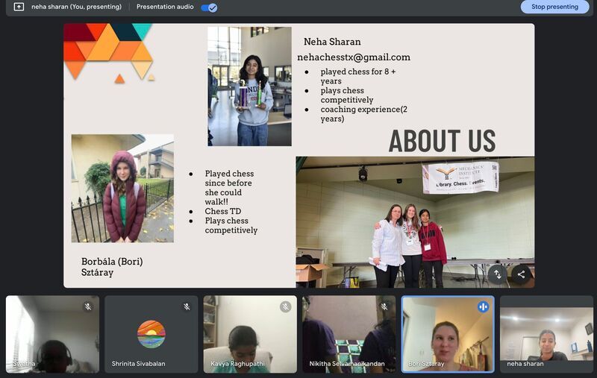Click the muted mic icon on Shrinita's tile
The height and width of the screenshot is (378, 597).
(187, 306)
